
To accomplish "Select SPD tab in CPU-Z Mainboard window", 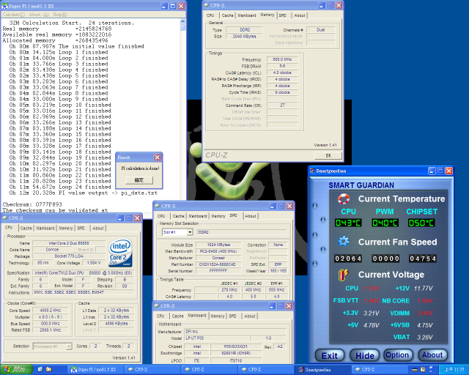I will (233, 316).
